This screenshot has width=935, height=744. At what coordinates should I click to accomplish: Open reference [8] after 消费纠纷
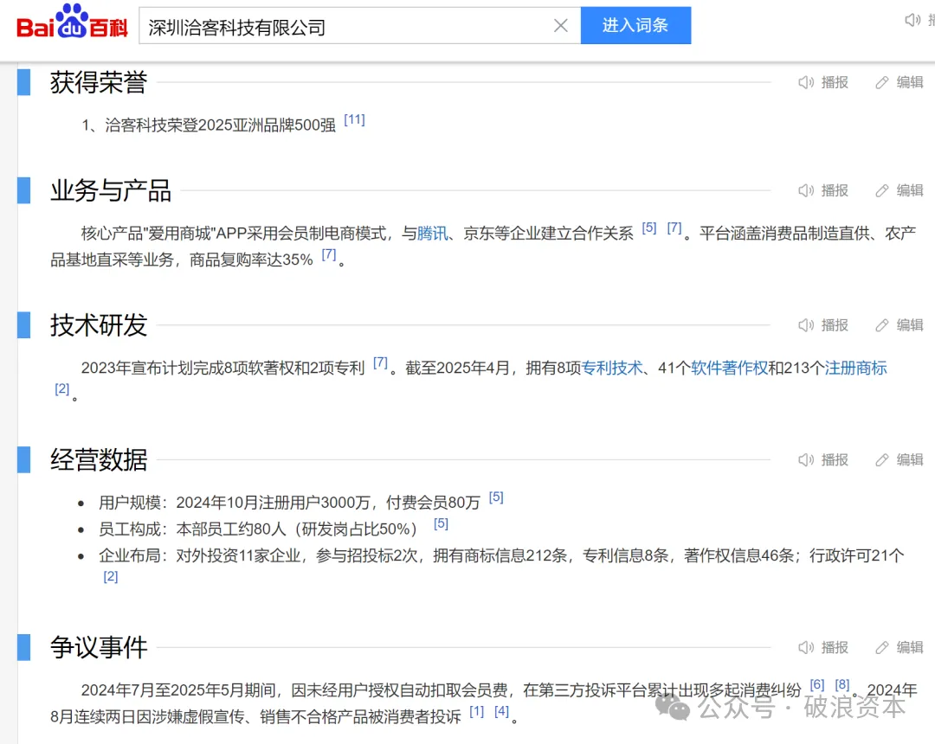coord(842,685)
